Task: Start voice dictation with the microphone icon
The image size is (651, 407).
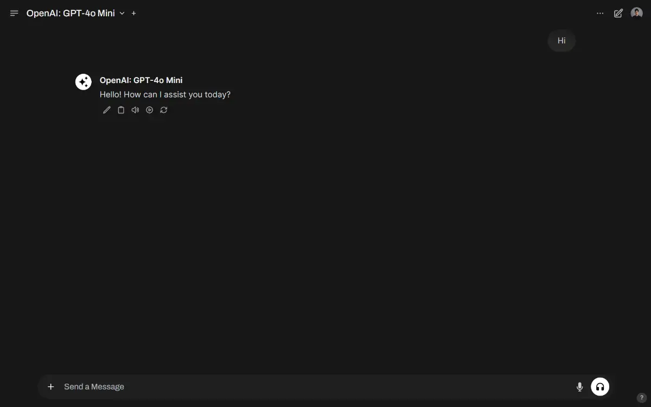Action: (579, 386)
